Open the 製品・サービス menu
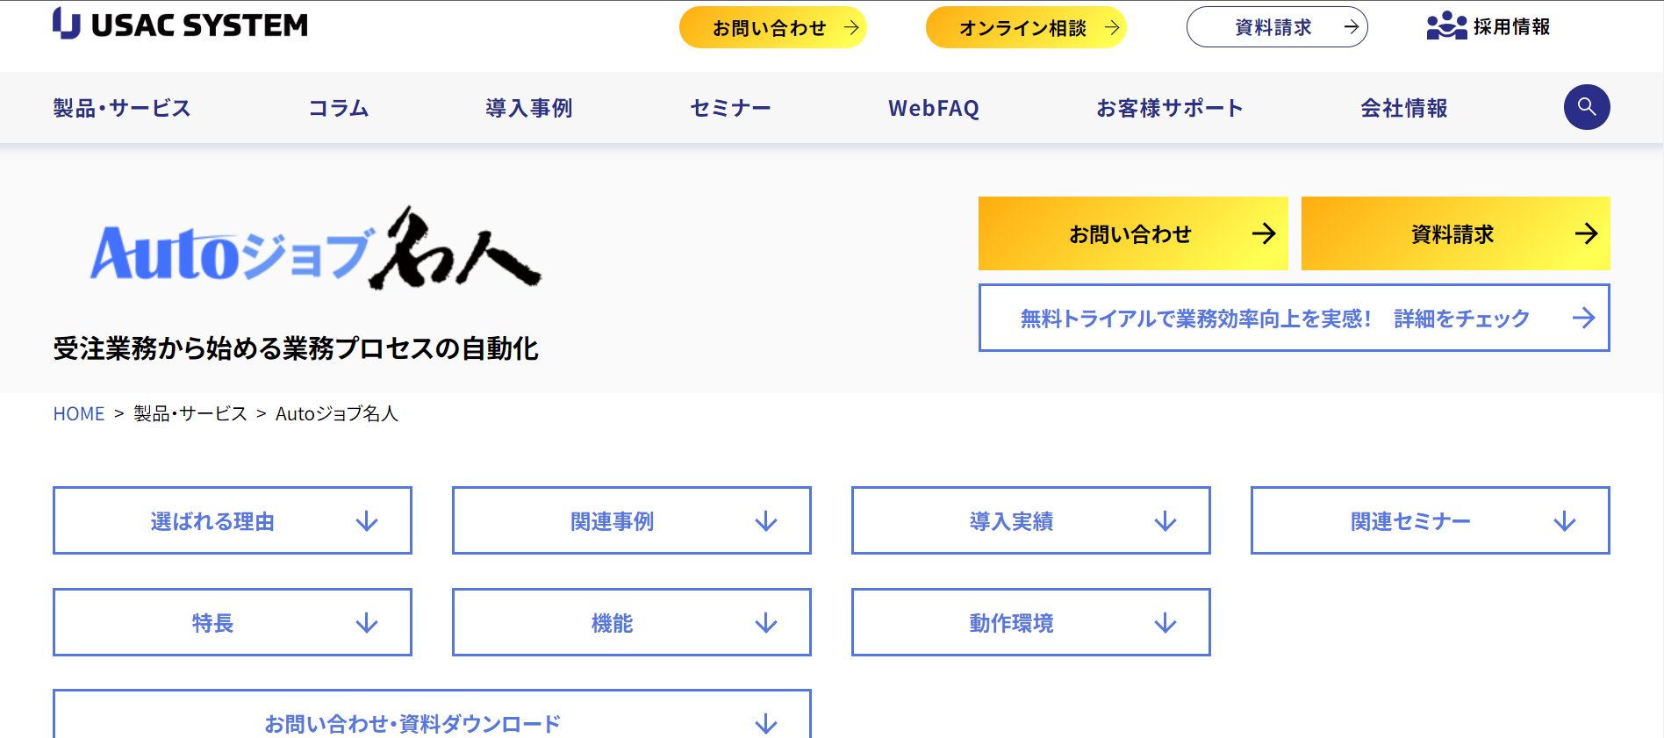Image resolution: width=1664 pixels, height=738 pixels. click(122, 108)
